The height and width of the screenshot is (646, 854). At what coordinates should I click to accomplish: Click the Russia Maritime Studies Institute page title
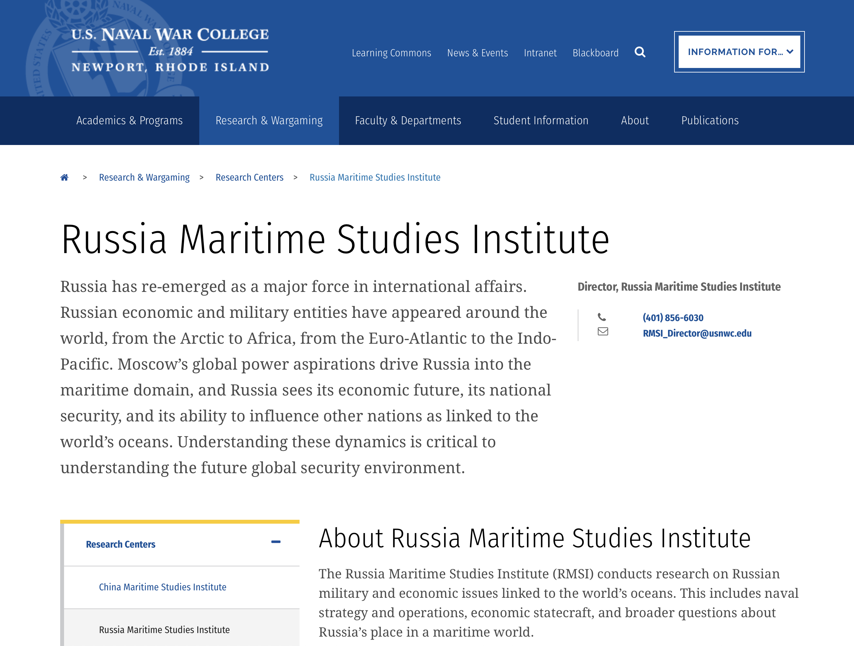[x=335, y=239]
